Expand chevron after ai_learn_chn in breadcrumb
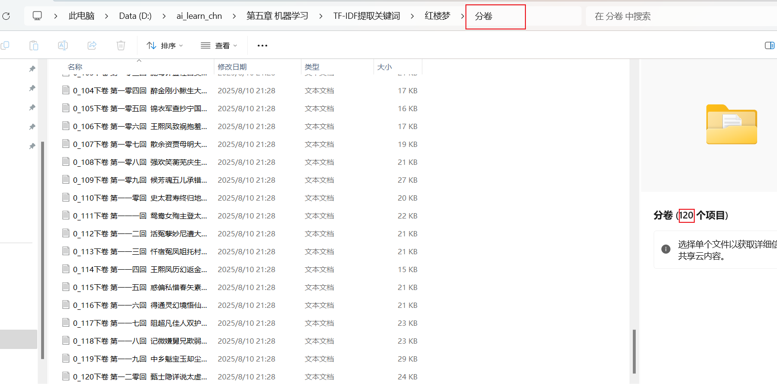 coord(234,16)
